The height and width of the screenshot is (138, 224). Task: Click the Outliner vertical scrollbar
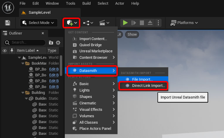tap(61, 66)
